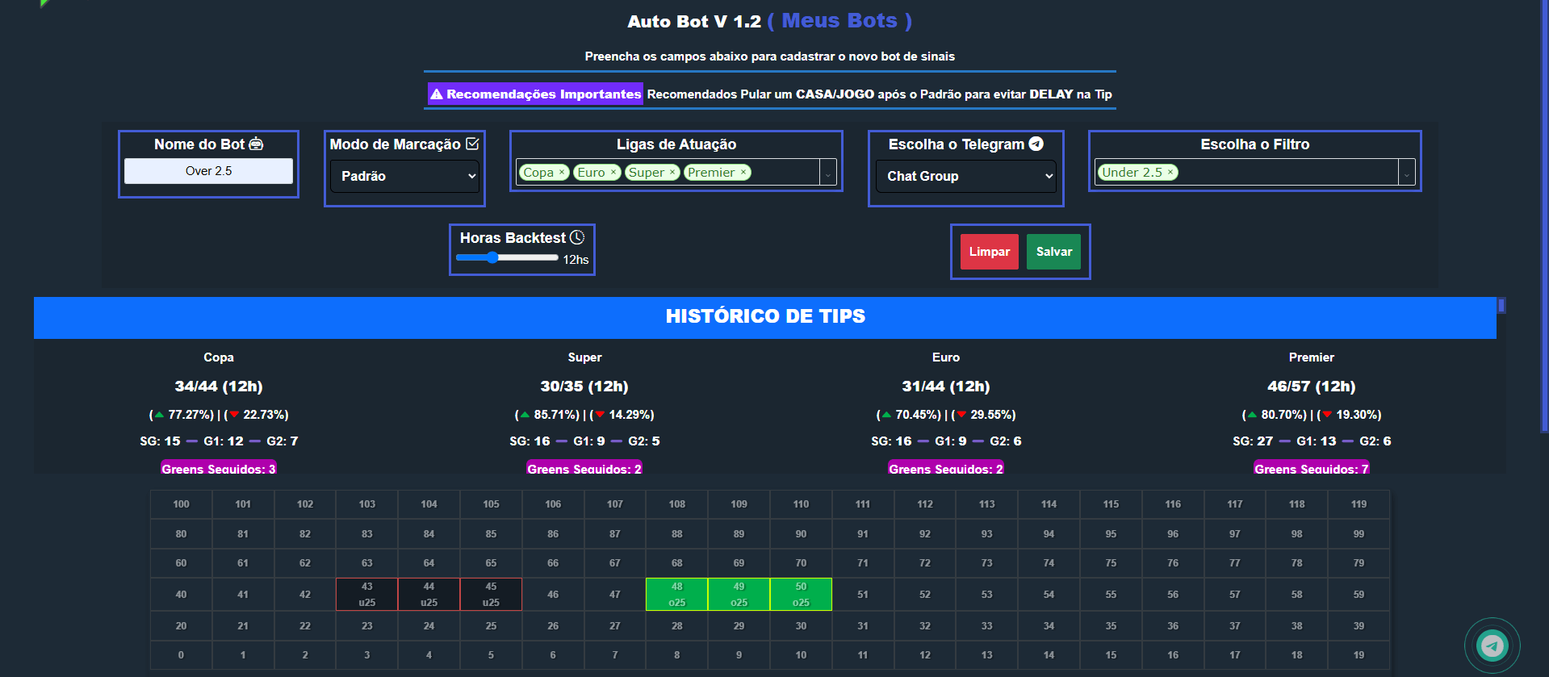Viewport: 1549px width, 677px height.
Task: Expand the Escolha o Filtro dropdown arrow
Action: coord(1407,173)
